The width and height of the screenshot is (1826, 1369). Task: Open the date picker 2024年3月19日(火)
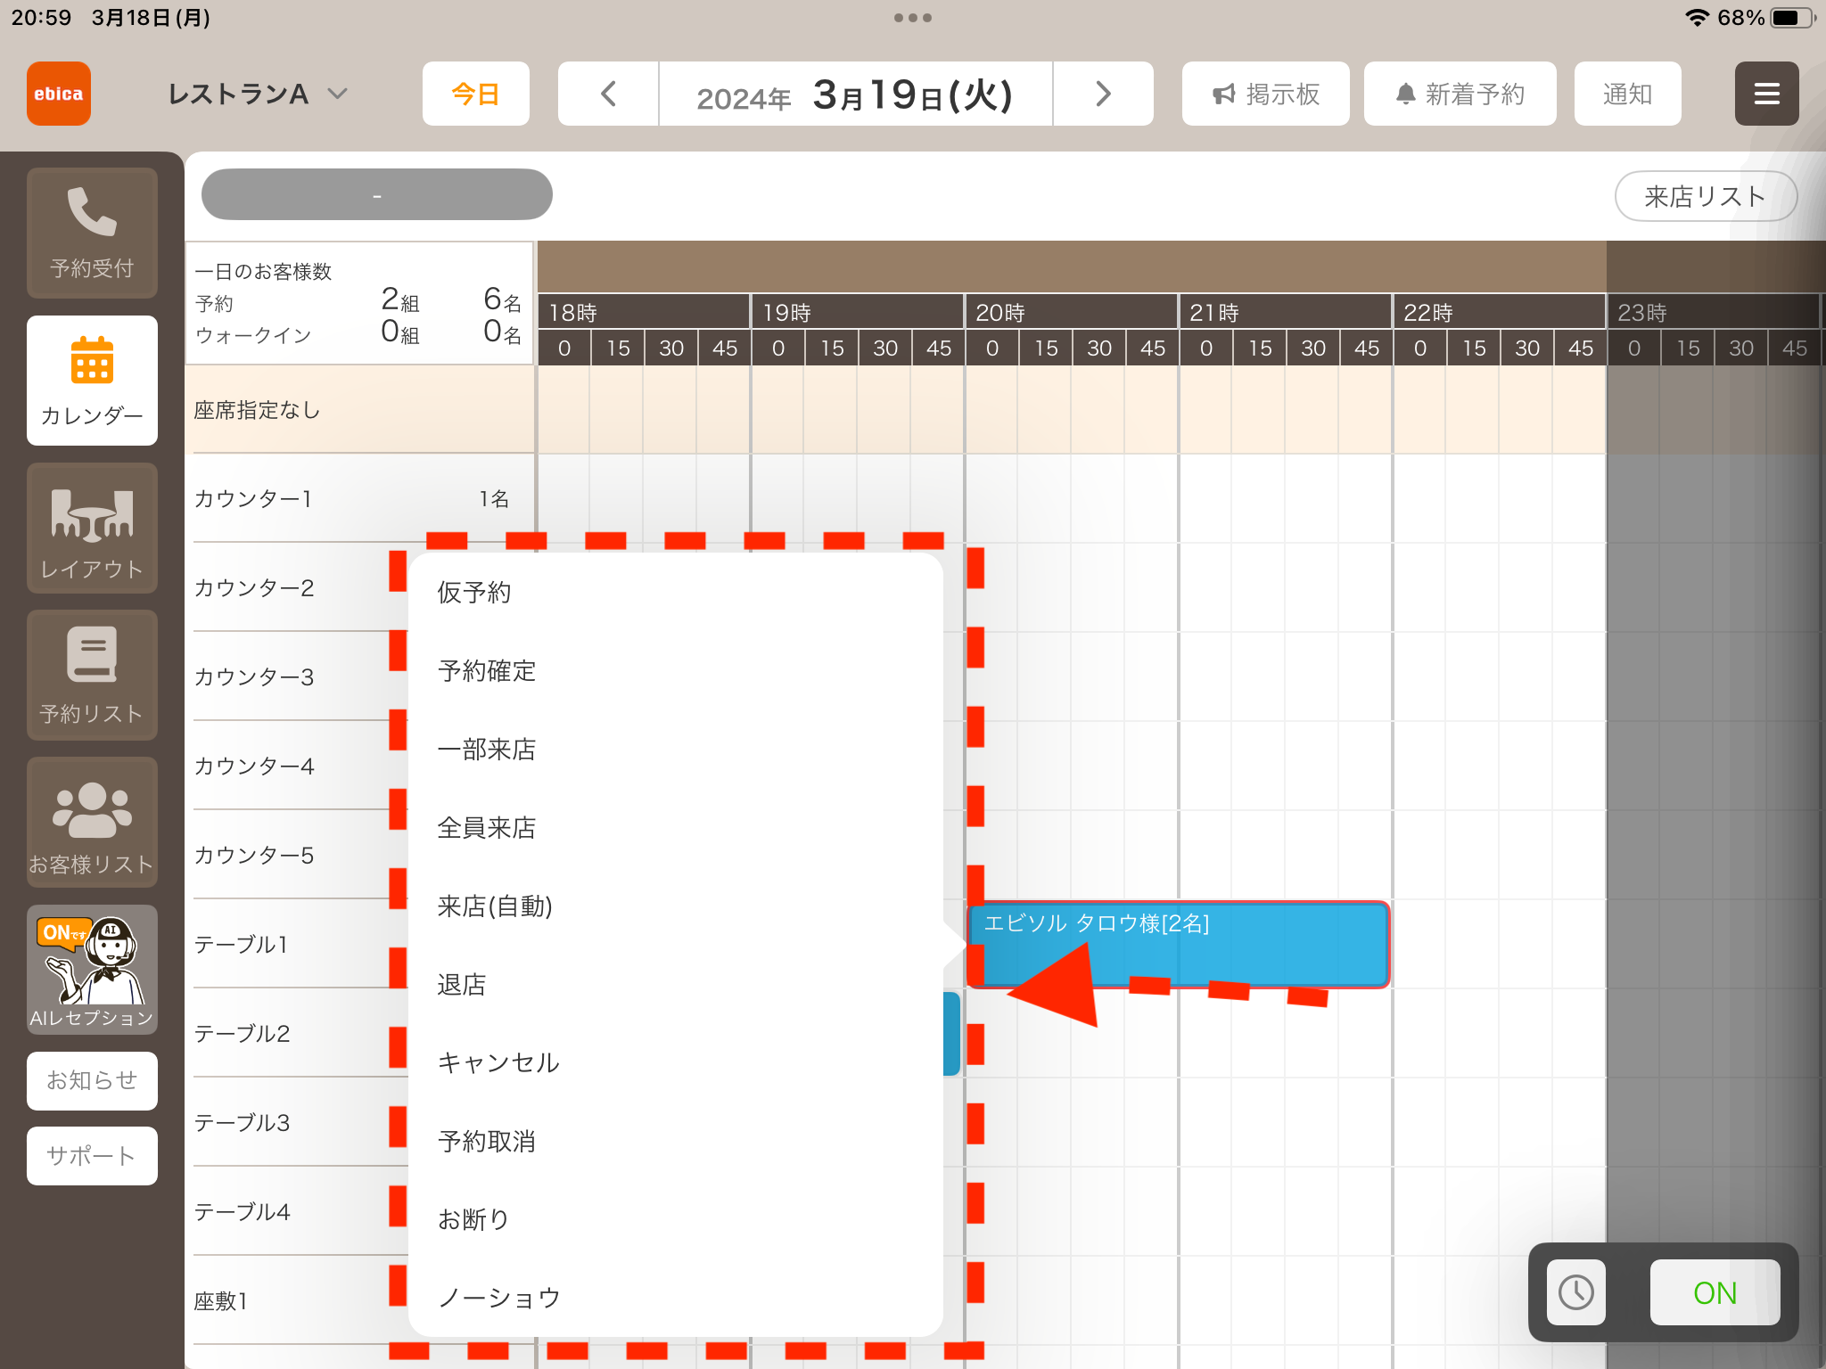(855, 94)
